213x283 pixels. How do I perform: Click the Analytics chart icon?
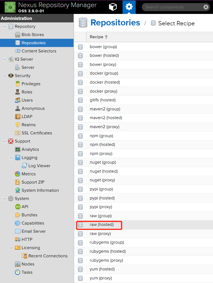point(18,149)
